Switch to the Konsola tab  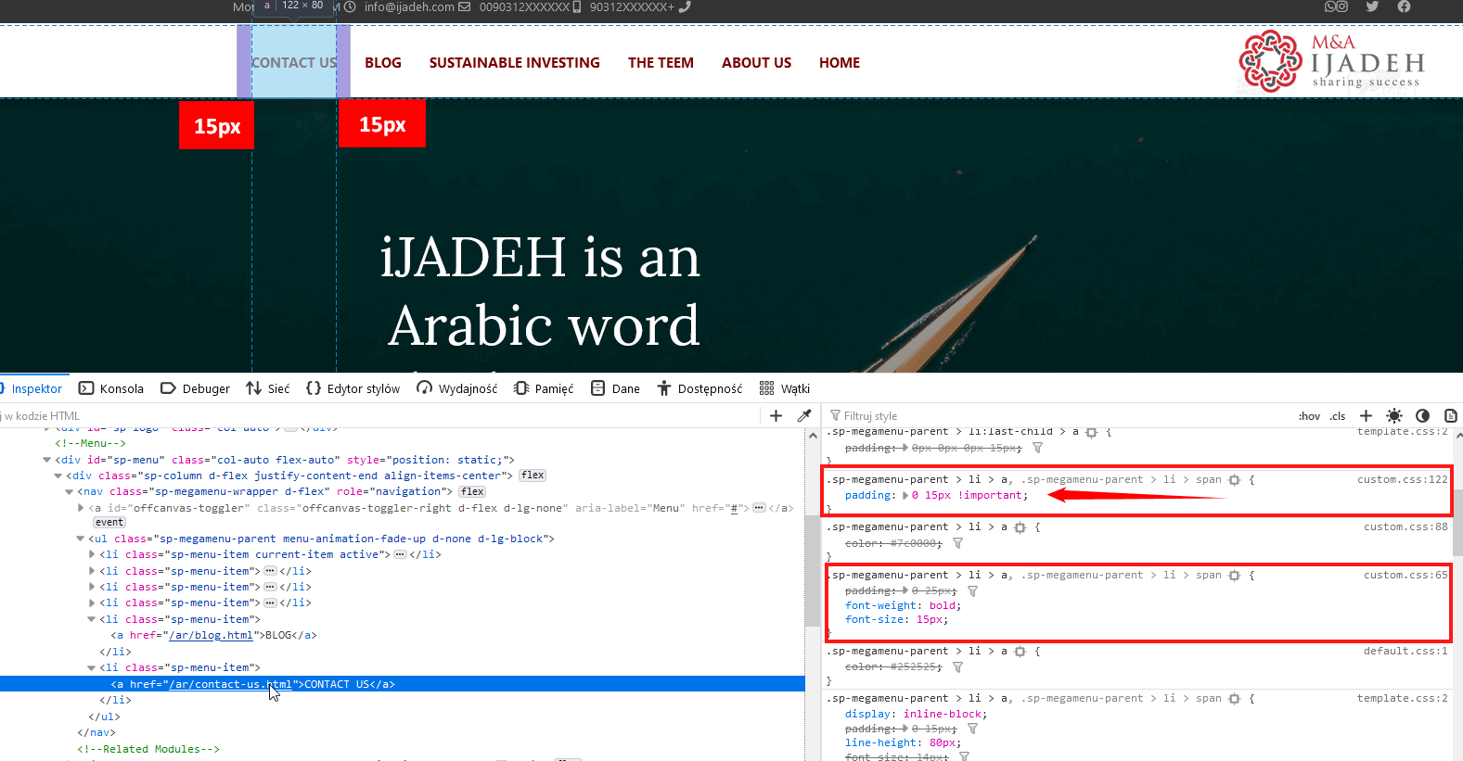pos(111,388)
